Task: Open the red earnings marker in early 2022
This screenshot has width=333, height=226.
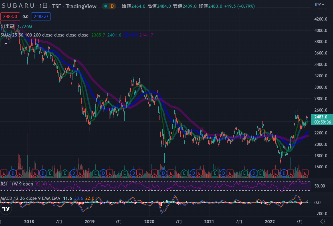Action: click(x=275, y=173)
